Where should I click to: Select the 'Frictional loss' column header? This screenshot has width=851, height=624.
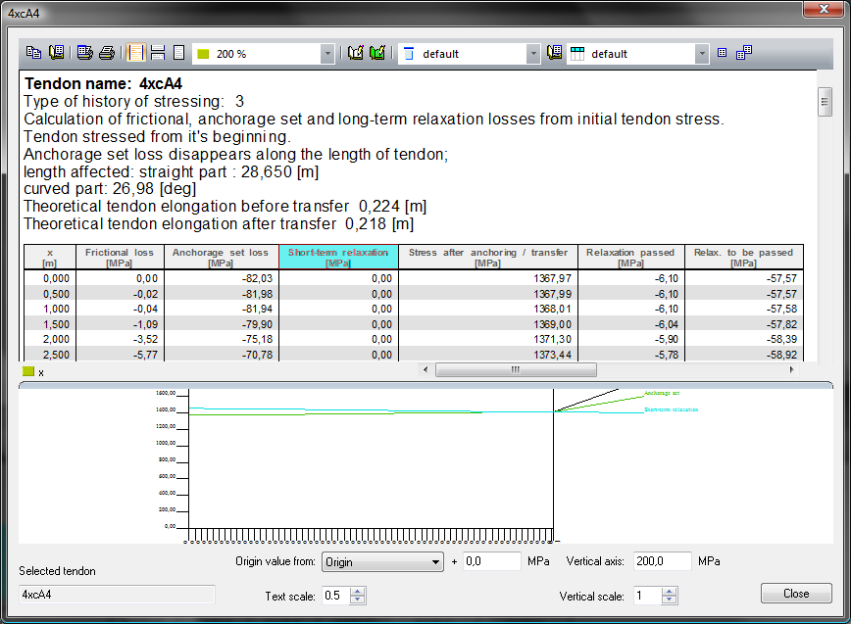click(120, 257)
